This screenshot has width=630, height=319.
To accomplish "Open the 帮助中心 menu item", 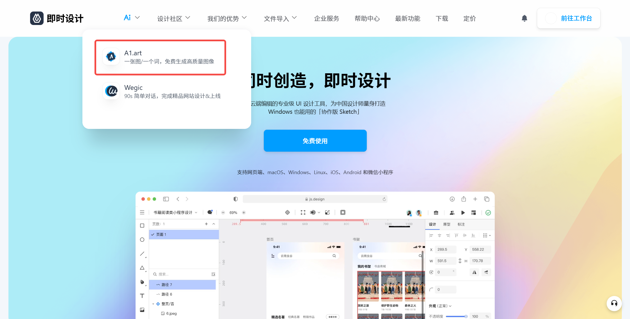I will [367, 19].
